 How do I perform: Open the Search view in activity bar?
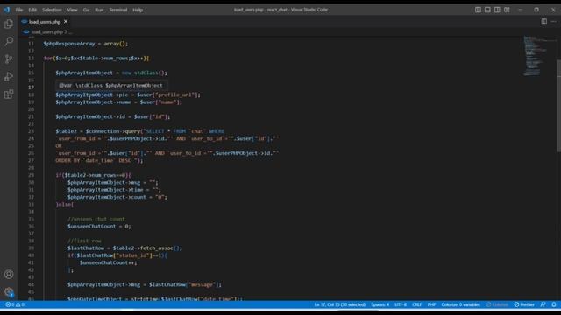[x=9, y=41]
